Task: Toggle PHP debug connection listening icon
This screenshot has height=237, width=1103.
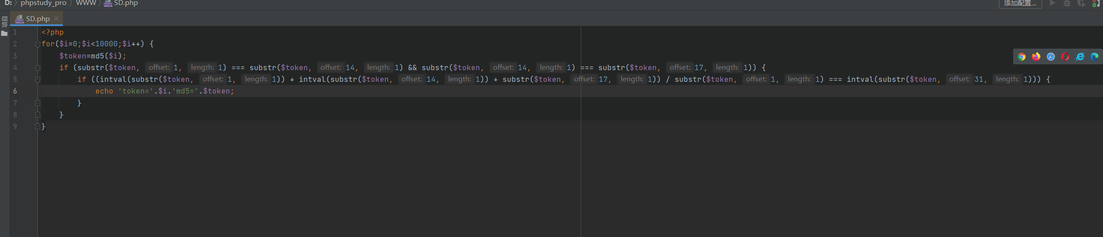Action: tap(1096, 3)
